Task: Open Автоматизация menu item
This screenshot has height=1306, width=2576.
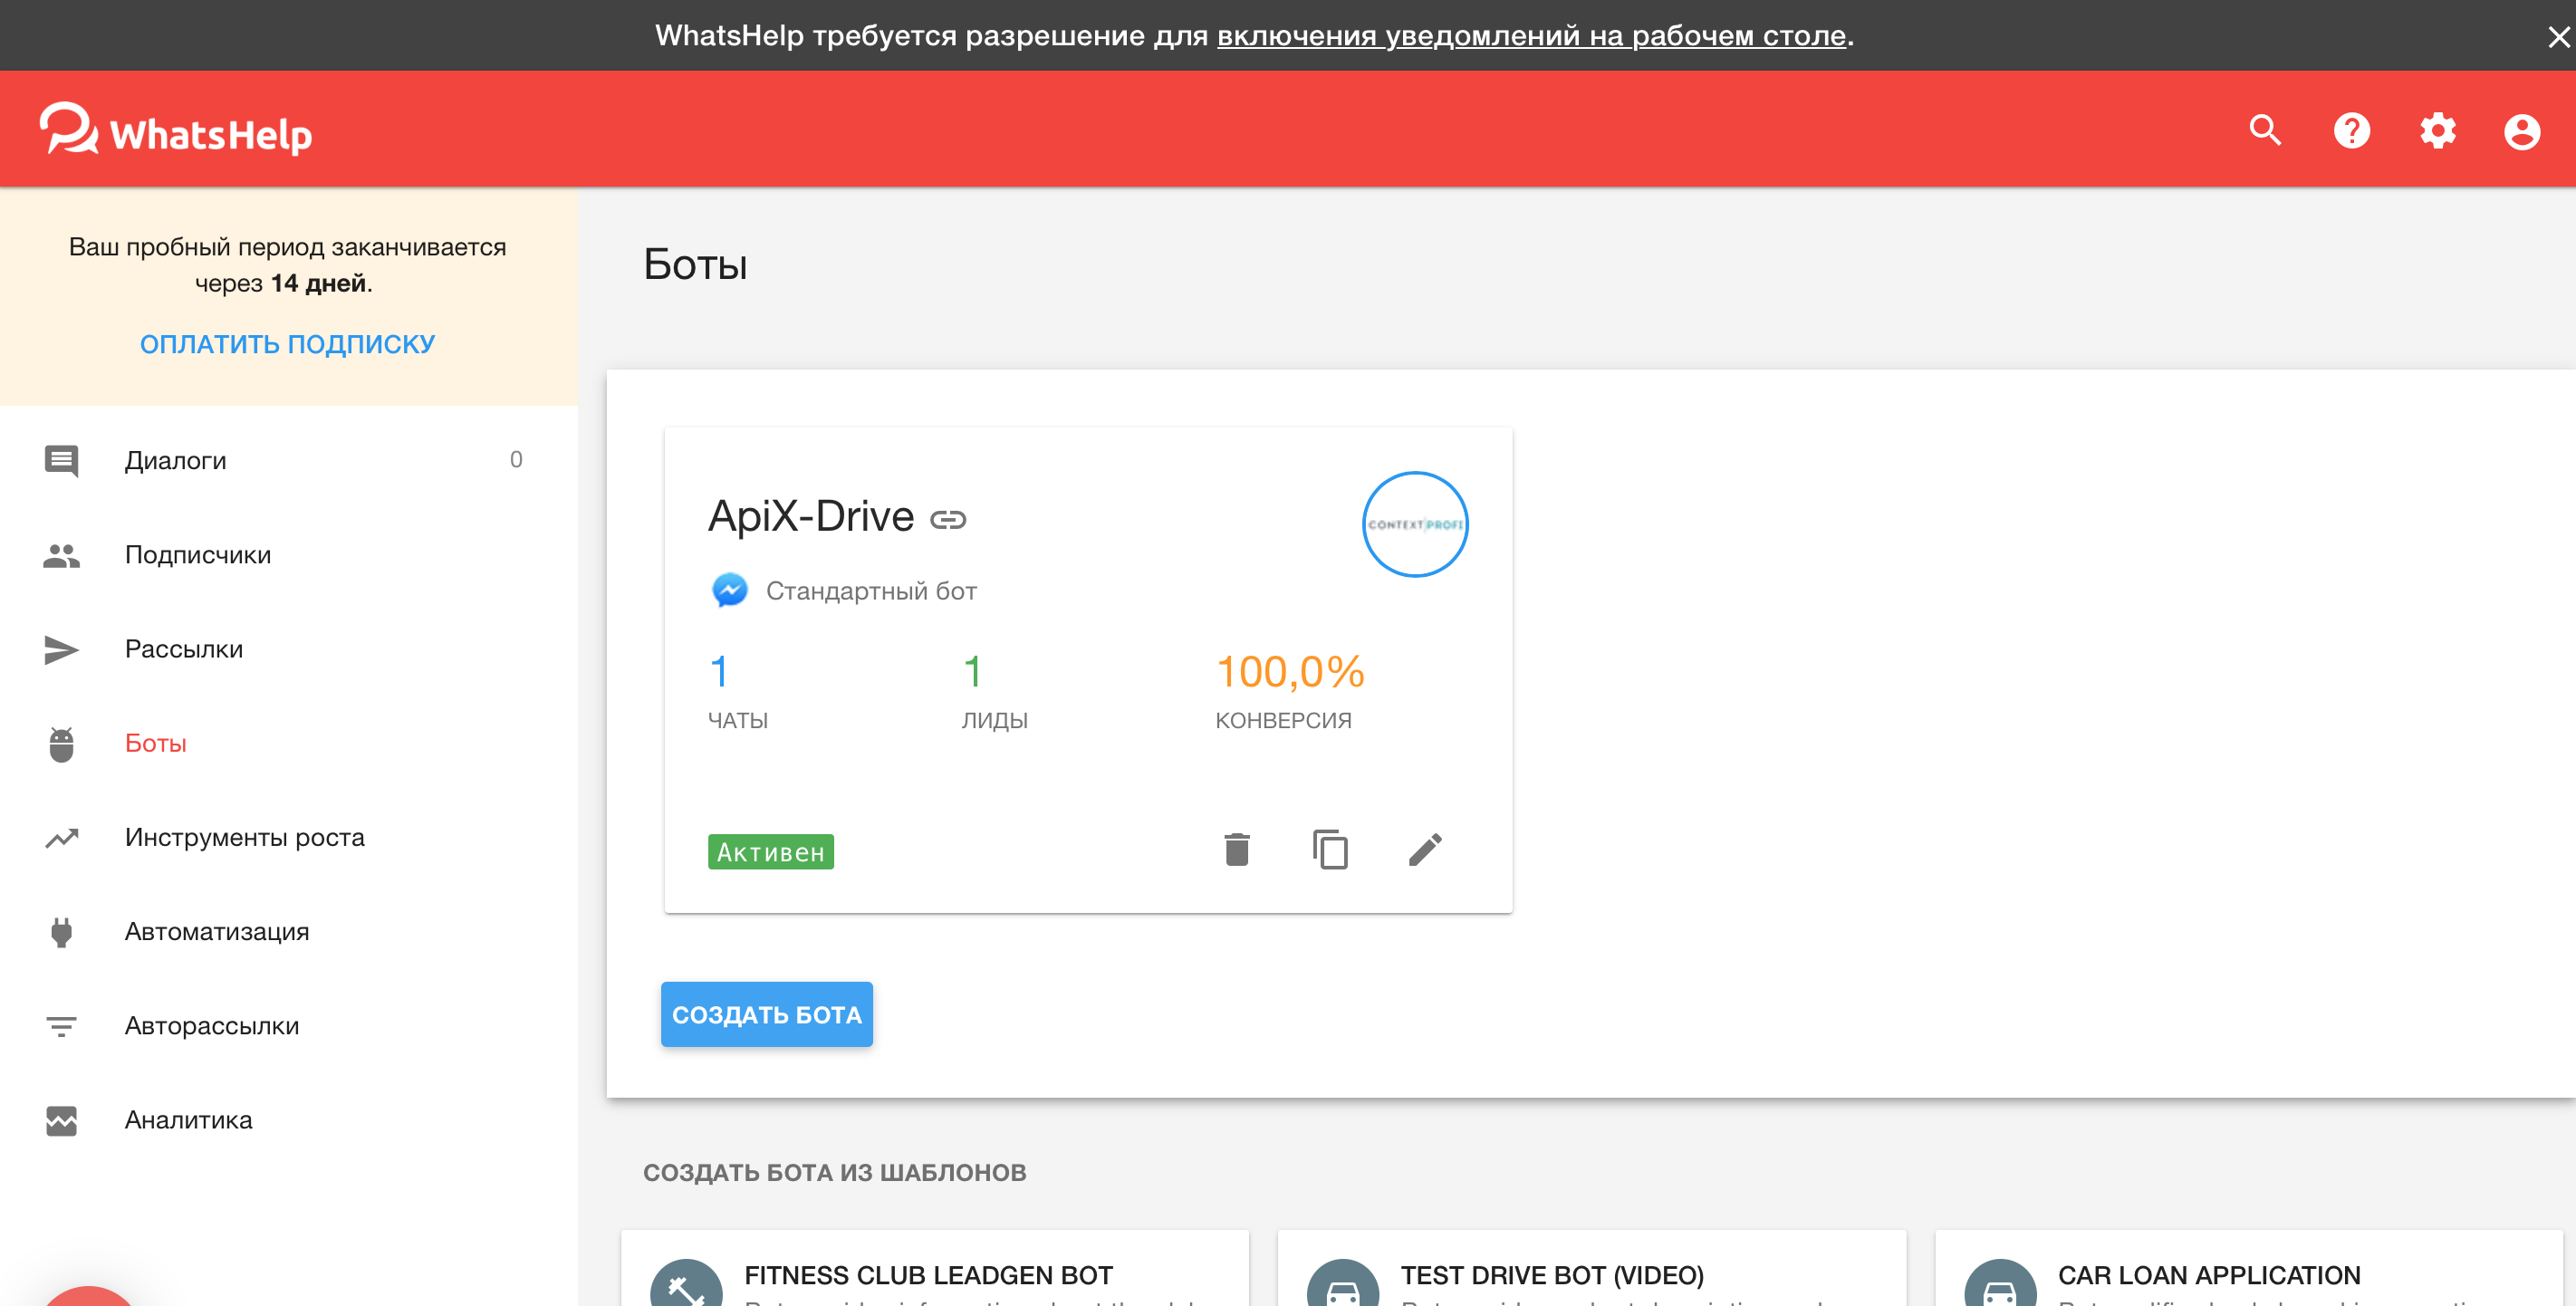Action: click(289, 931)
